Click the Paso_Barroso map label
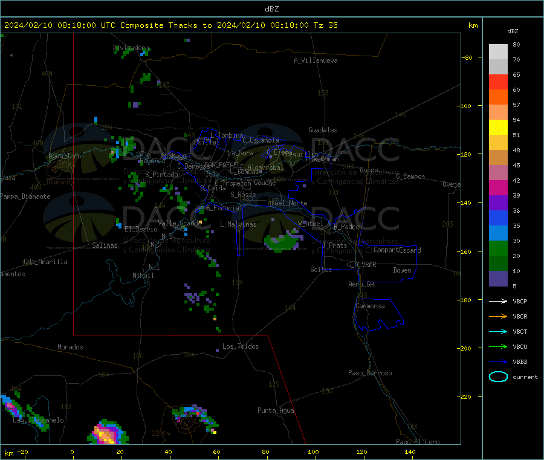Viewport: 544px width, 460px height. tap(370, 373)
